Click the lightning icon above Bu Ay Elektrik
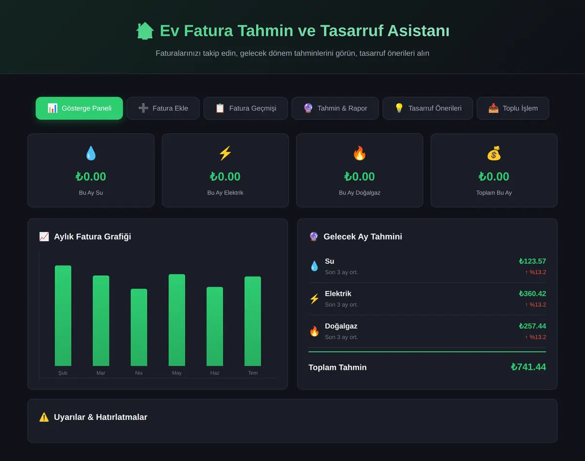The height and width of the screenshot is (461, 585). click(x=225, y=154)
